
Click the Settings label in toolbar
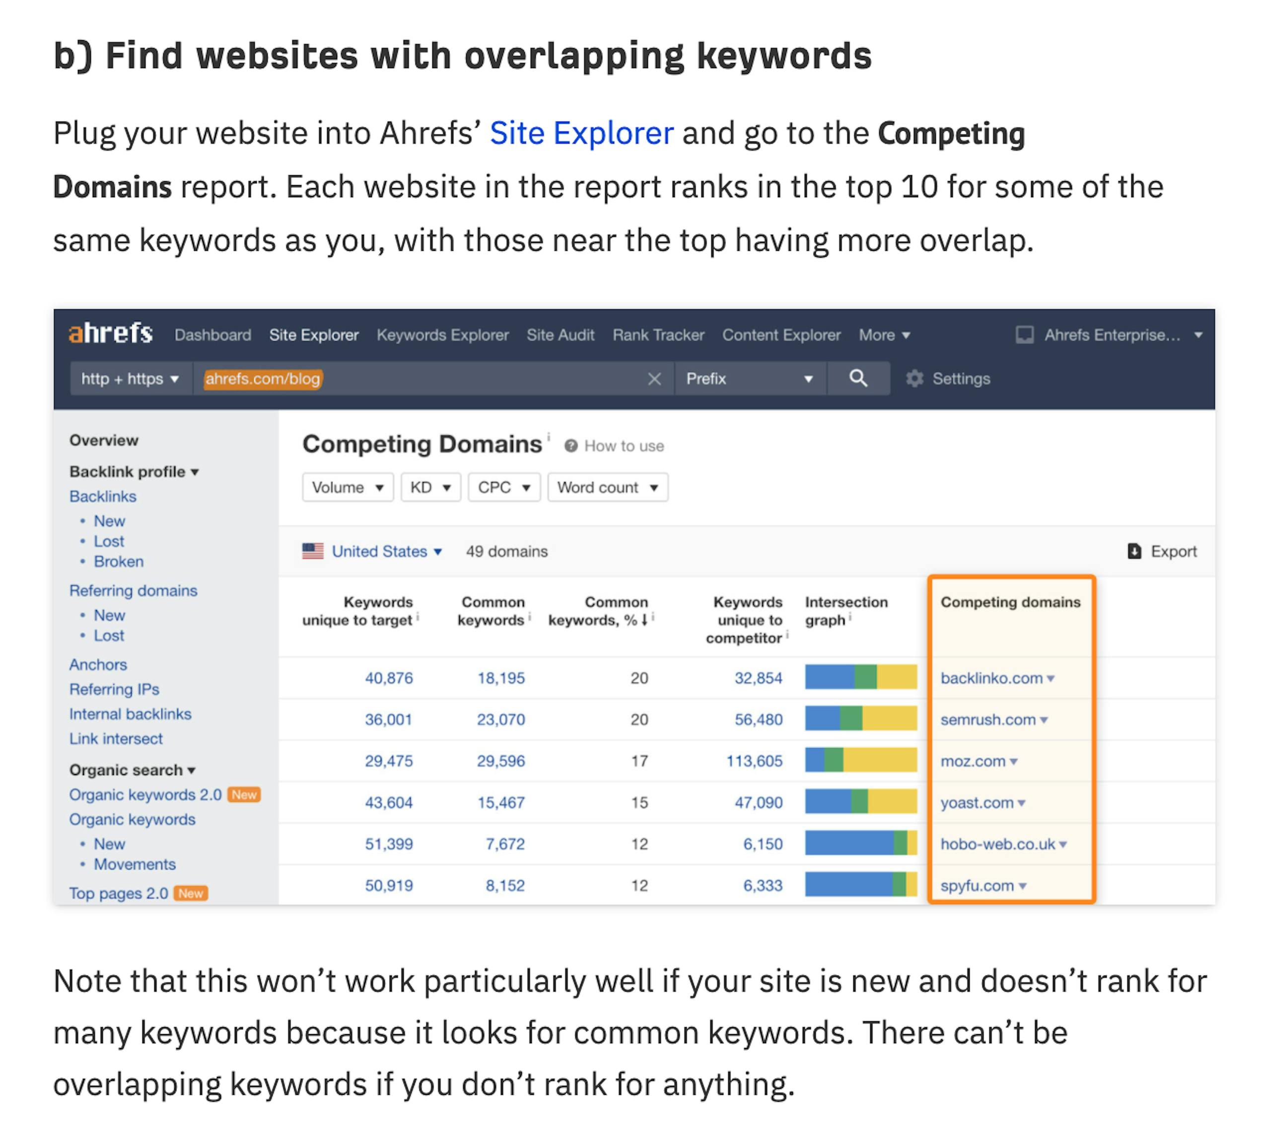(x=961, y=379)
